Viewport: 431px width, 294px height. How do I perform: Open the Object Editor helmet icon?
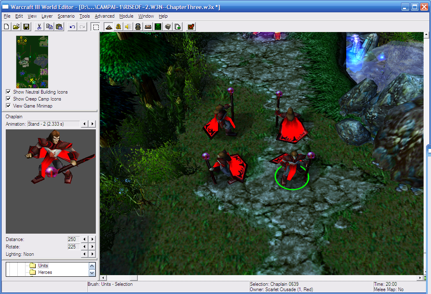coord(138,27)
